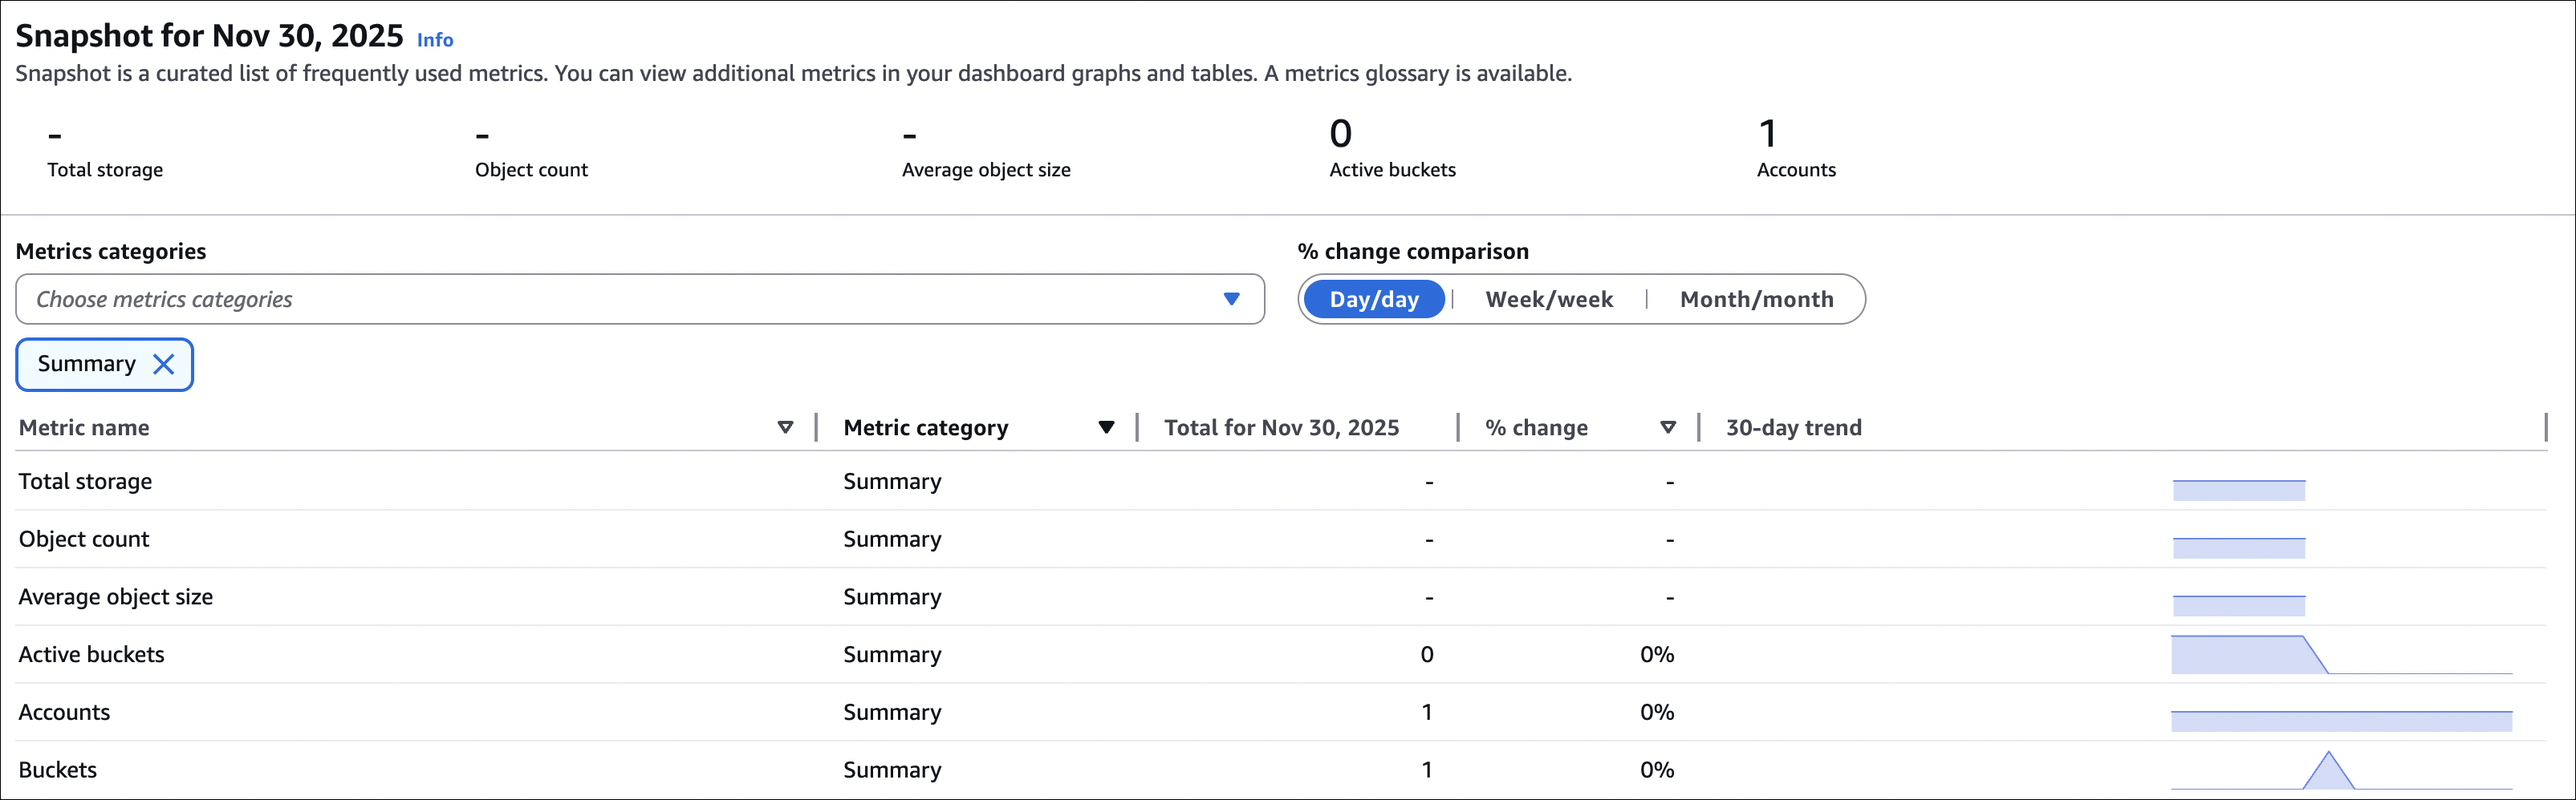Select the Total storage metric row
The image size is (2576, 800).
click(x=86, y=482)
